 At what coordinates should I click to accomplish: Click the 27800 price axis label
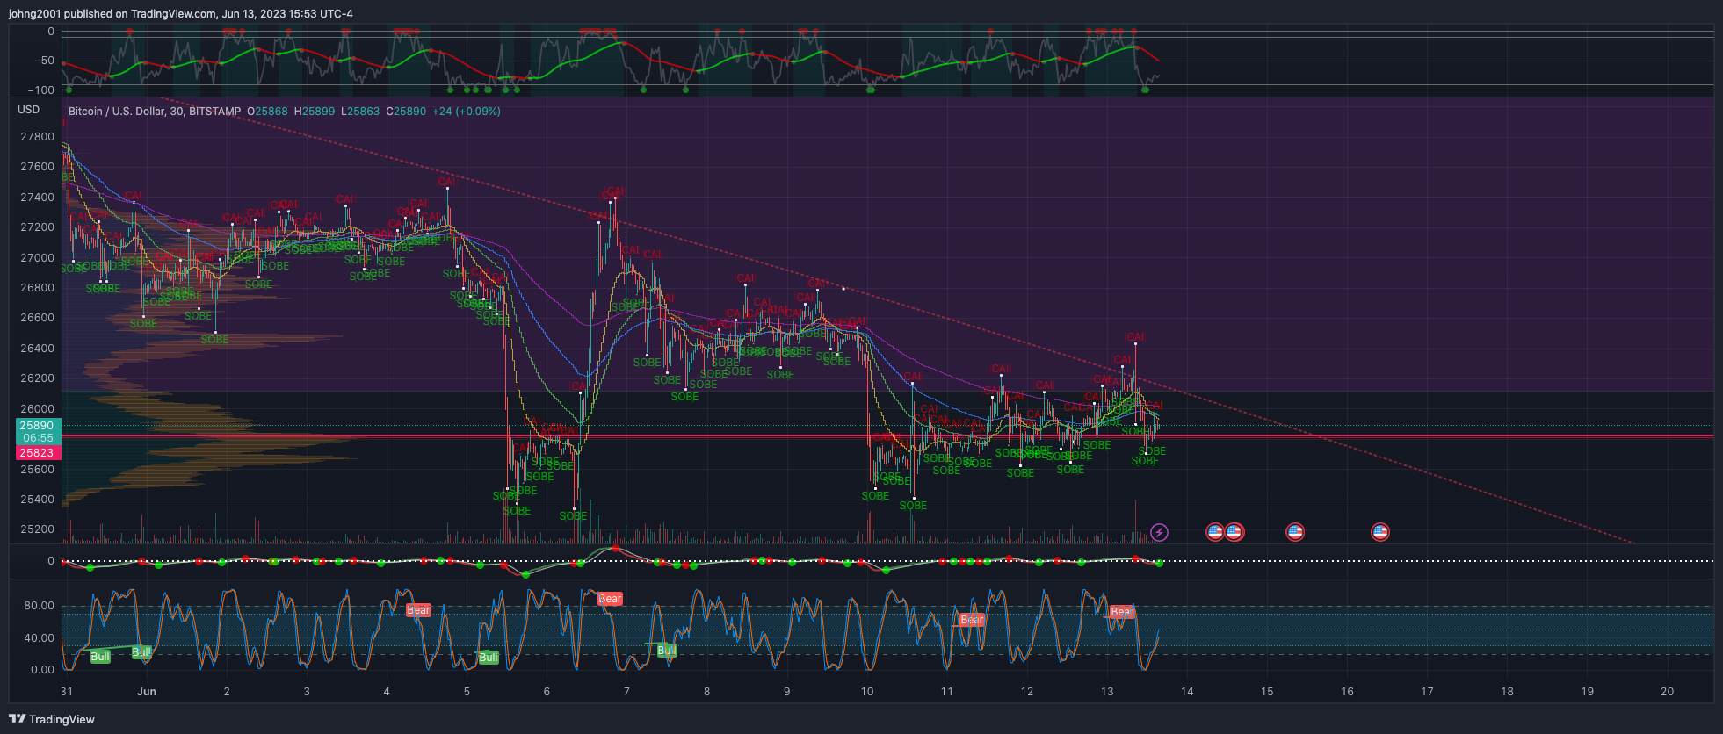pos(37,137)
